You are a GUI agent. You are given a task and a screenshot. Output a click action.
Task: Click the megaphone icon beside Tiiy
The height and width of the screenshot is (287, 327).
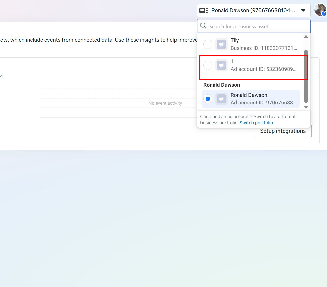tap(221, 44)
